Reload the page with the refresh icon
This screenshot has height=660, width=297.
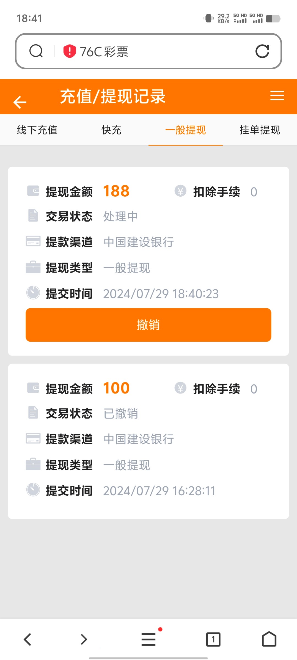point(262,51)
